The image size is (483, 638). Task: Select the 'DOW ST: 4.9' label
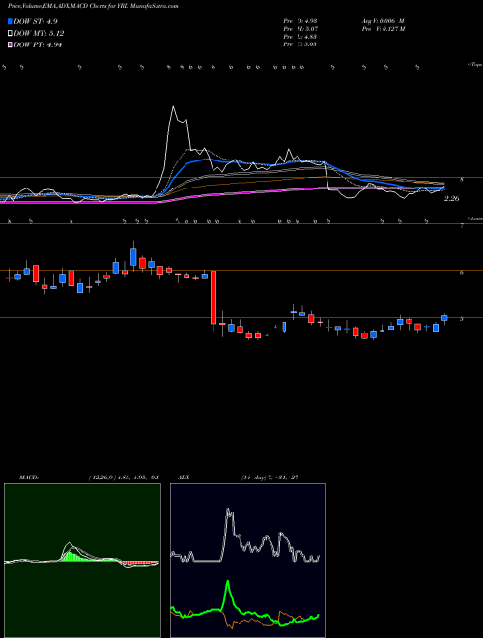click(x=36, y=22)
